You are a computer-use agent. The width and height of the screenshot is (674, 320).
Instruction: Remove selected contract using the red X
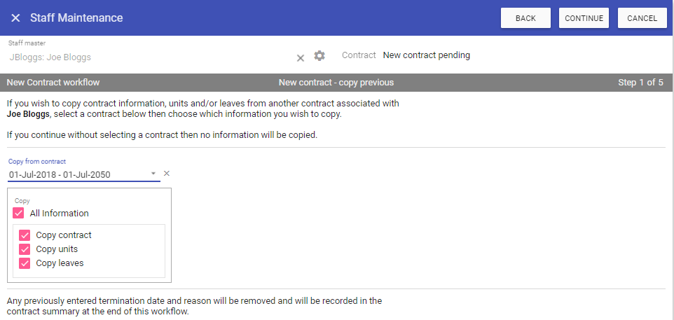(x=167, y=174)
